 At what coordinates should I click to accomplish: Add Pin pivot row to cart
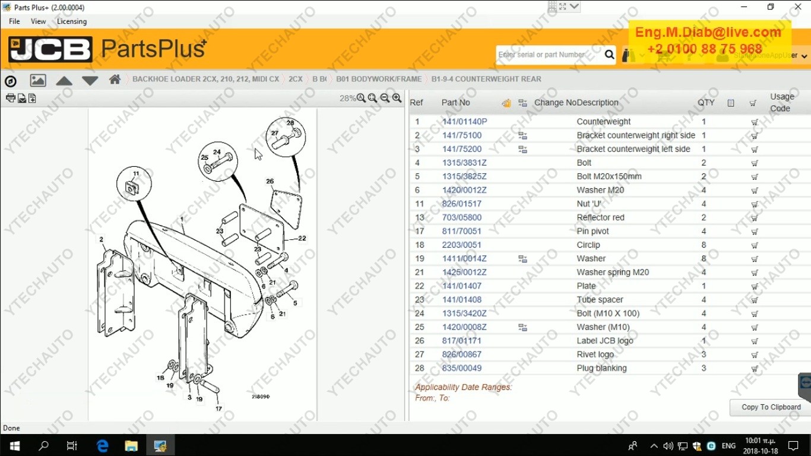click(755, 232)
